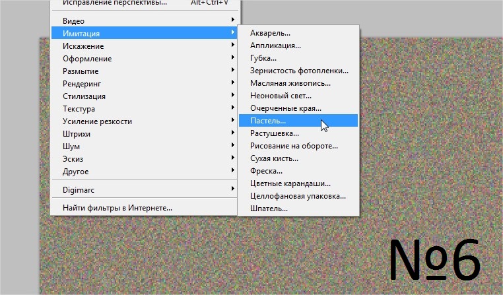Open the Оформление filter group
Viewport: 503px width, 295px height.
(144, 58)
